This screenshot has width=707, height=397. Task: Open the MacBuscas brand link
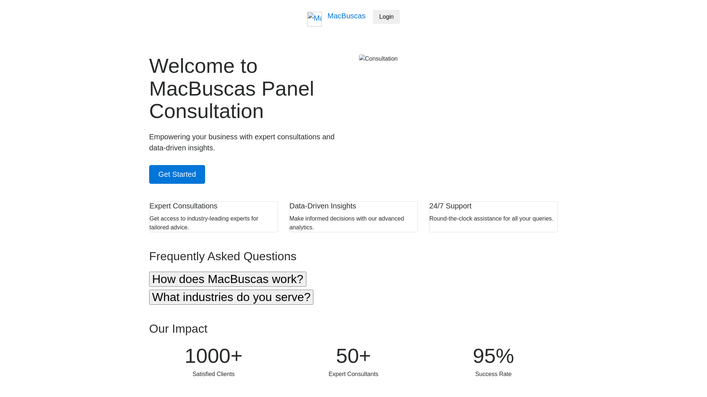tap(346, 16)
